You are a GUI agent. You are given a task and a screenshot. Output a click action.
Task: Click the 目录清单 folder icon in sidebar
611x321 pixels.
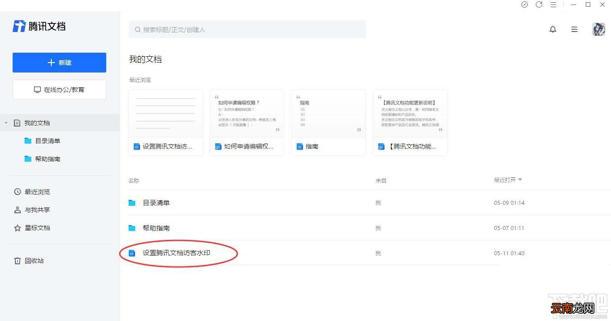click(x=28, y=141)
